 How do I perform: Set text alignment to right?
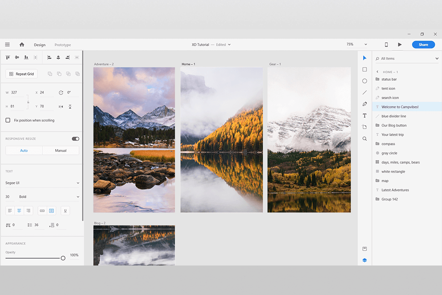pyautogui.click(x=29, y=211)
